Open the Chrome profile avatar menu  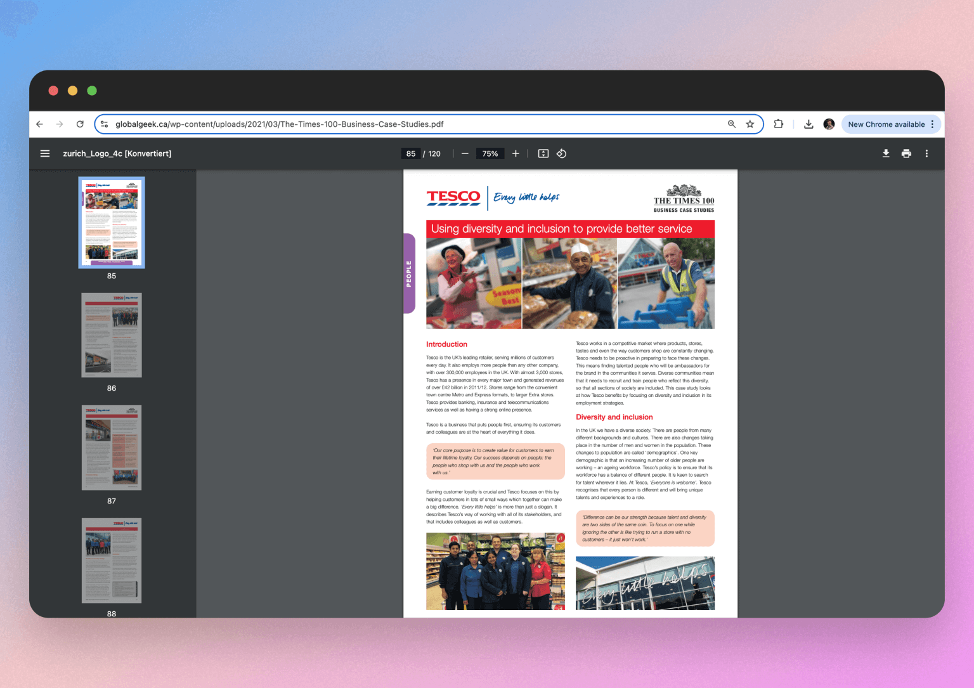[829, 124]
